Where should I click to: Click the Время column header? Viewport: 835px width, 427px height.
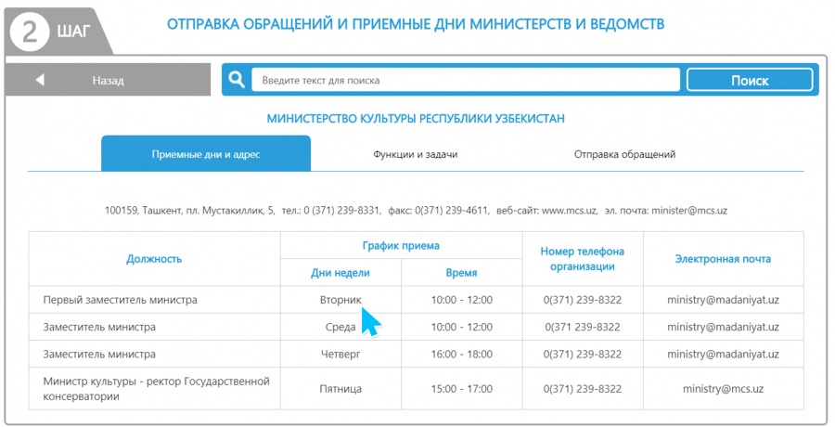point(461,273)
